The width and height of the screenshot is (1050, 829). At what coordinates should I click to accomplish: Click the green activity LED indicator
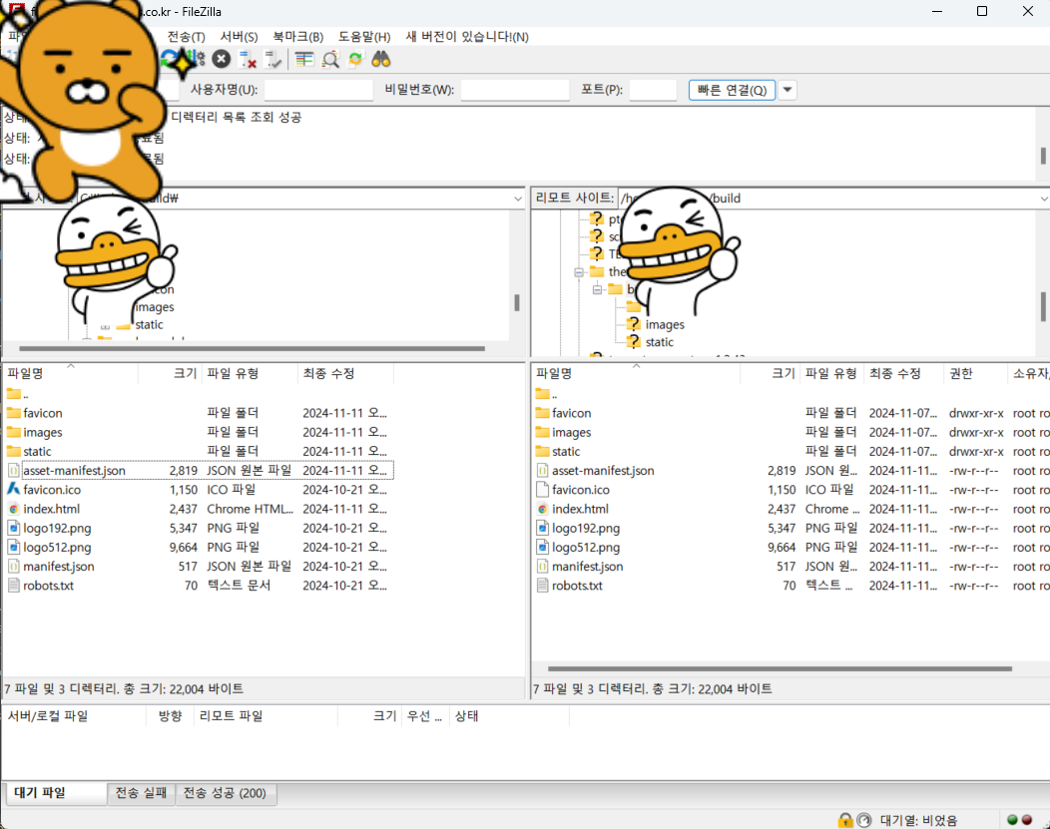(1012, 820)
